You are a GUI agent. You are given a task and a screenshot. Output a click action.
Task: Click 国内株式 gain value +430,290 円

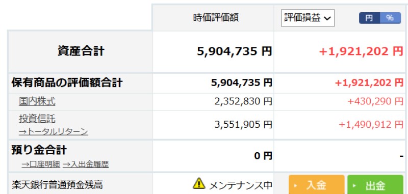coord(375,101)
